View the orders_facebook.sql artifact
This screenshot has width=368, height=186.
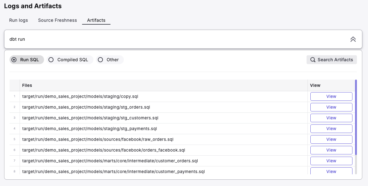(331, 150)
